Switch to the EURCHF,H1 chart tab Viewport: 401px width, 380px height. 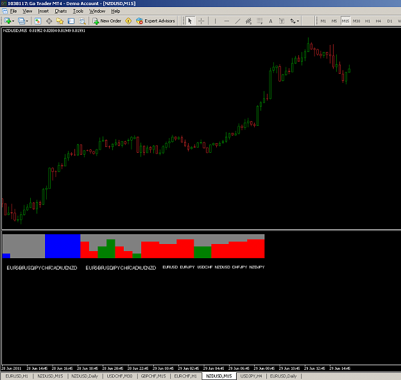(185, 376)
